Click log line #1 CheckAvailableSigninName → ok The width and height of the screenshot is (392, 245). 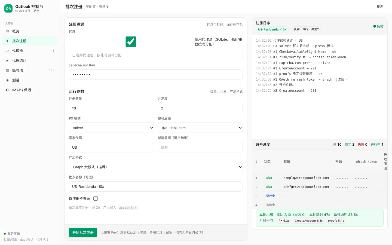tap(305, 52)
